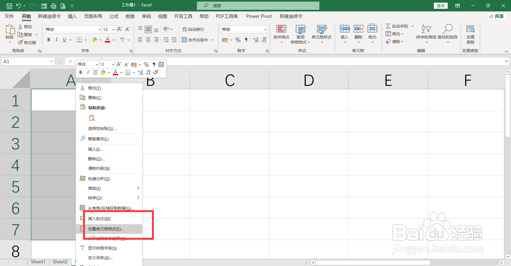The height and width of the screenshot is (266, 511).
Task: Toggle ribbon middle vertical alignment
Action: click(148, 29)
